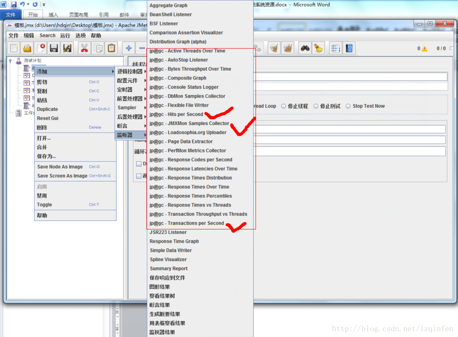The image size is (458, 337).
Task: Choose Aggregate Graph listener
Action: pos(200,5)
